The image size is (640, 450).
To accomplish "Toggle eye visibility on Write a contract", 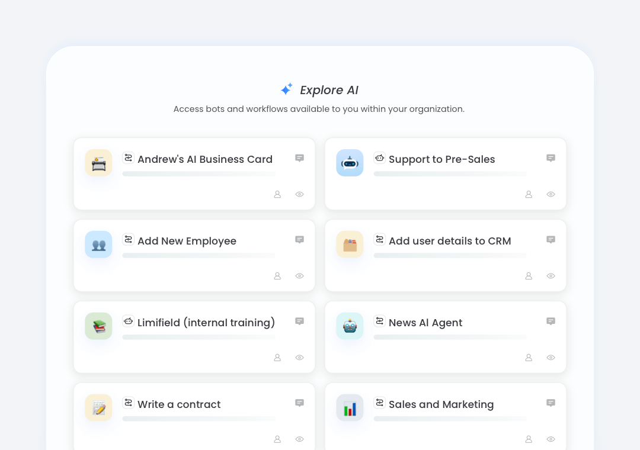I will 299,439.
